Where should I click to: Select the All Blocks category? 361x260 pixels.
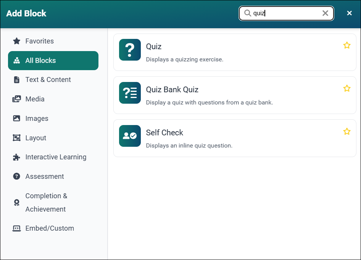tap(53, 60)
